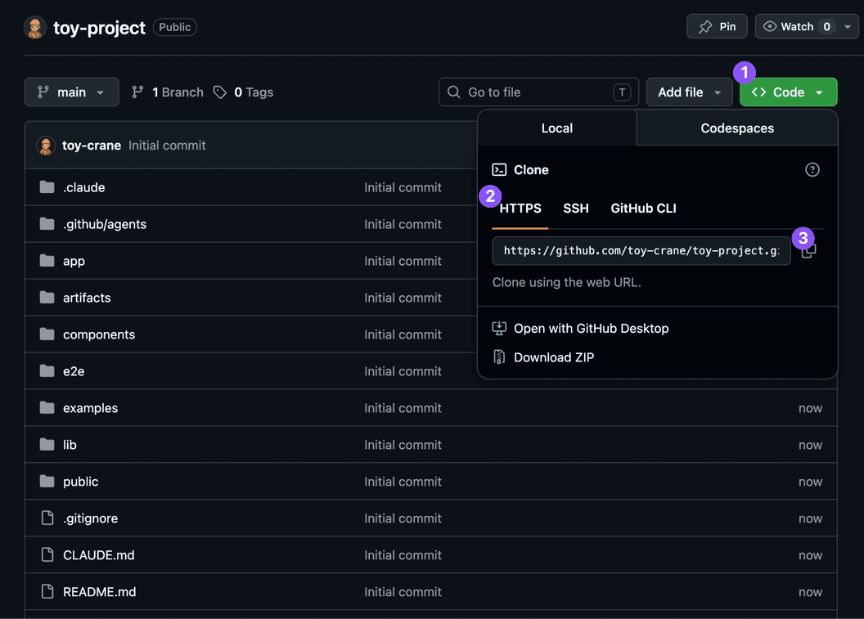Click the components folder icon
864x619 pixels.
coord(47,334)
